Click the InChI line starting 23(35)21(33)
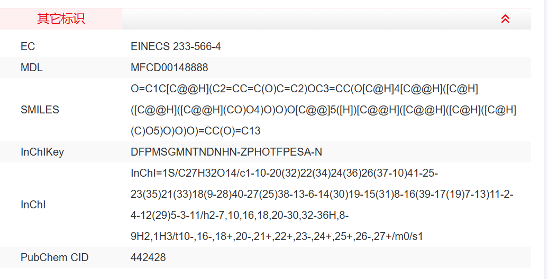 [322, 194]
